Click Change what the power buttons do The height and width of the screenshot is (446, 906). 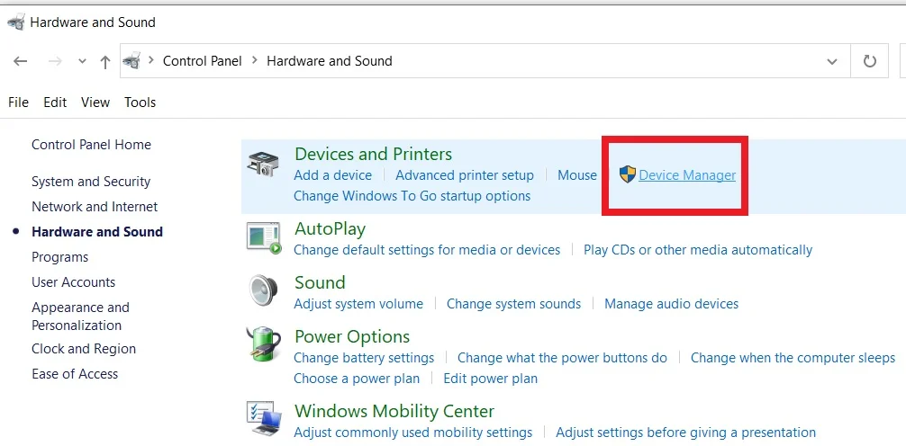[x=562, y=358]
